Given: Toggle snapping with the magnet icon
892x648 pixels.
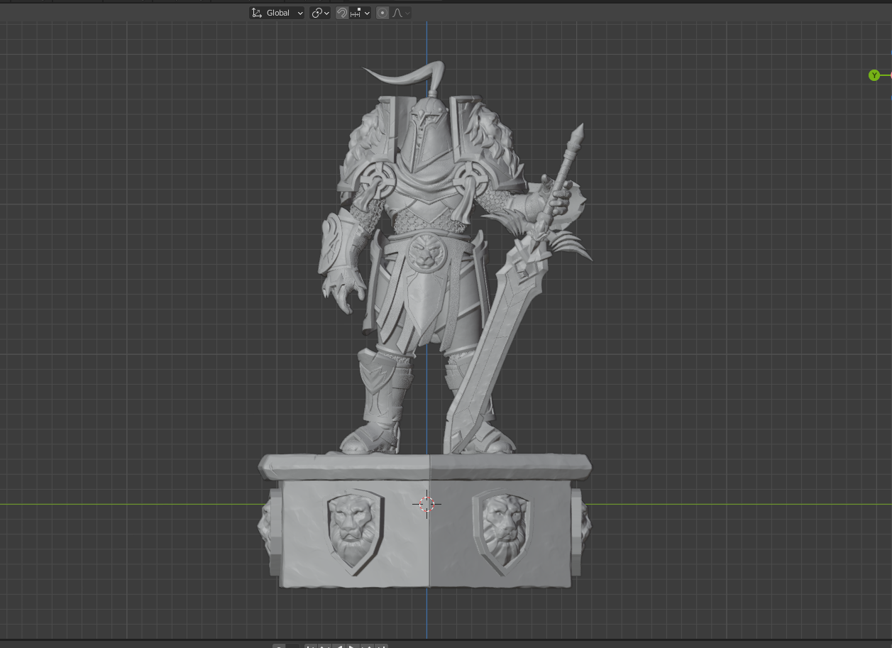Looking at the screenshot, I should pos(341,13).
